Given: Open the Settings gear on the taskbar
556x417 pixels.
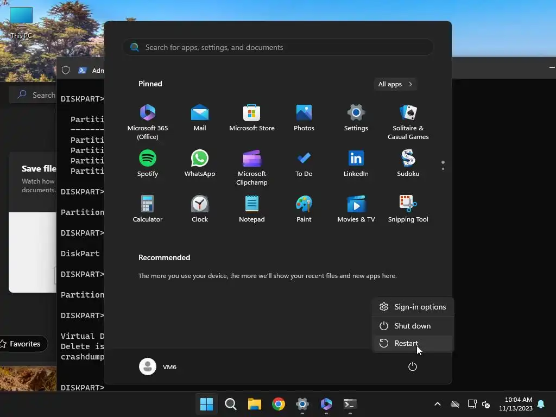Looking at the screenshot, I should pyautogui.click(x=302, y=404).
